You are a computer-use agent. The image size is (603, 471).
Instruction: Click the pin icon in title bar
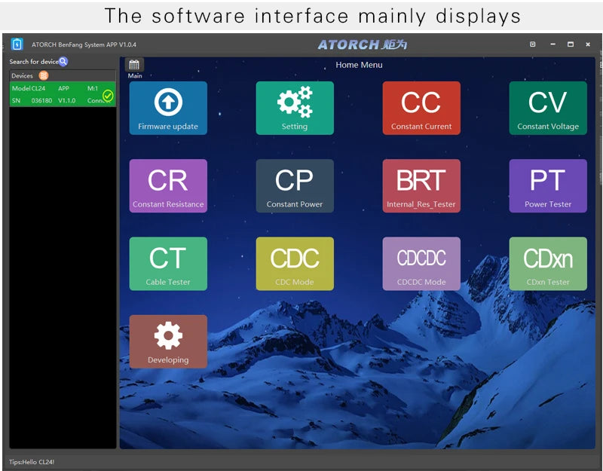(533, 44)
